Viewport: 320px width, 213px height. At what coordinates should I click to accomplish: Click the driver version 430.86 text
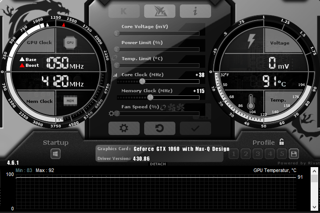pyautogui.click(x=141, y=159)
